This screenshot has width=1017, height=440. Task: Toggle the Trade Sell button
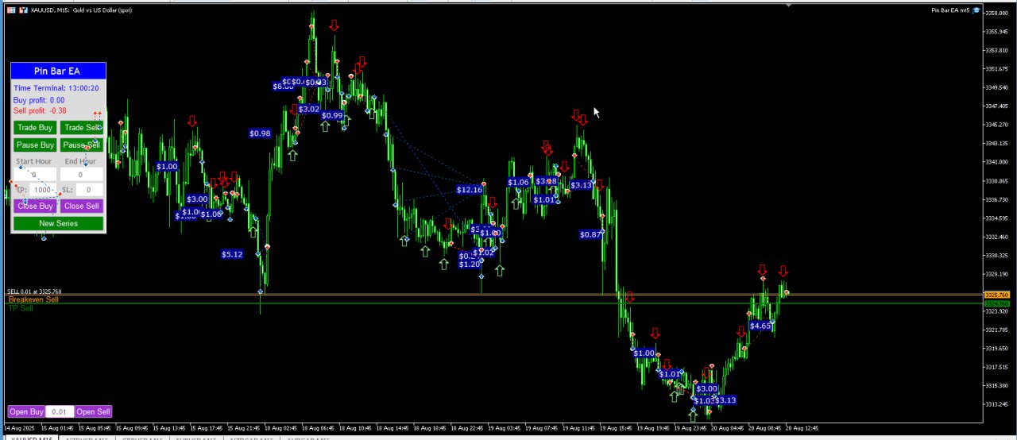(x=81, y=127)
